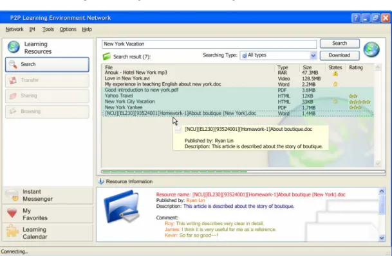392x256 pixels.
Task: Click the Learning Resources globe icon
Action: [14, 47]
